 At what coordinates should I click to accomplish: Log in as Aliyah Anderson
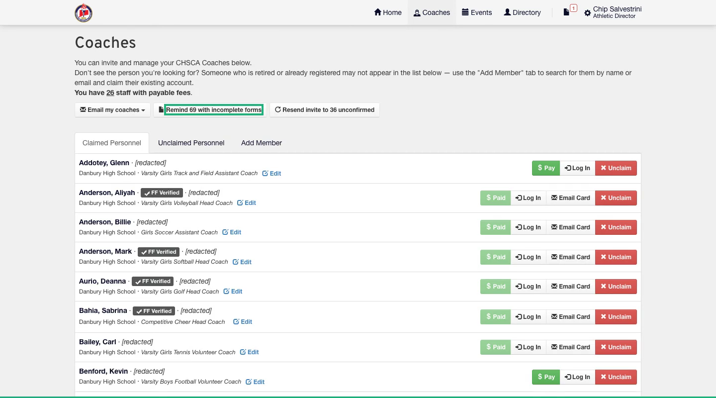[x=528, y=198]
